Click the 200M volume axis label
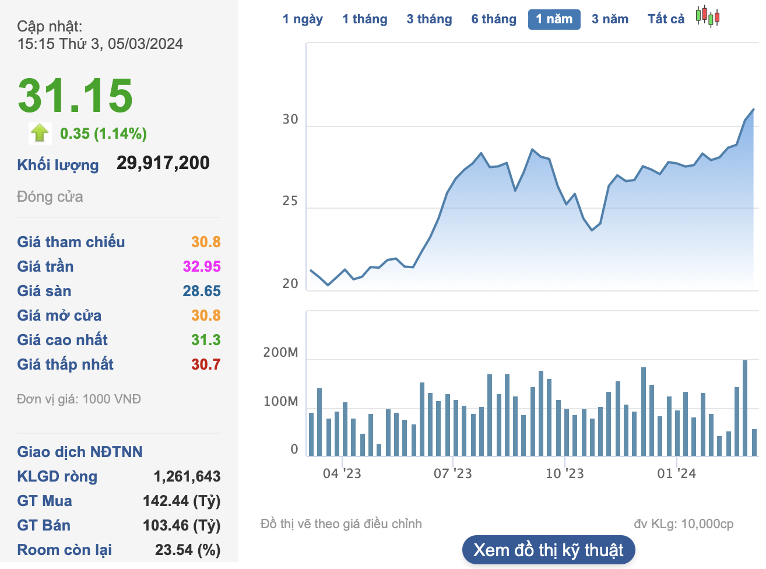Image resolution: width=766 pixels, height=569 pixels. click(x=280, y=353)
